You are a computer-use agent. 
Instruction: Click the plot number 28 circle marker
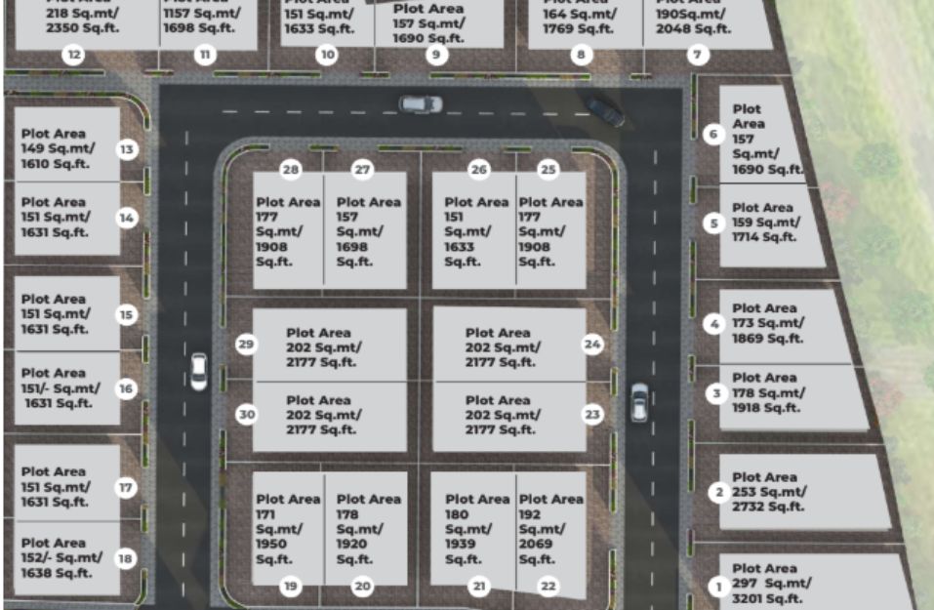[290, 170]
